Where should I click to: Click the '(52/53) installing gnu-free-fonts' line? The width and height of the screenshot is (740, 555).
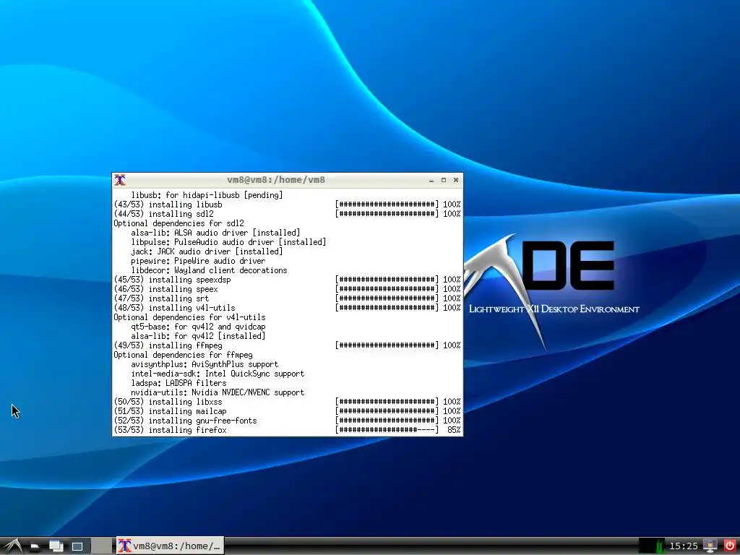click(x=186, y=421)
